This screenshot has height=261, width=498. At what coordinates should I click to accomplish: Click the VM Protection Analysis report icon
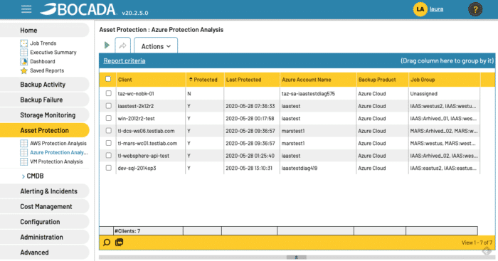pyautogui.click(x=23, y=161)
